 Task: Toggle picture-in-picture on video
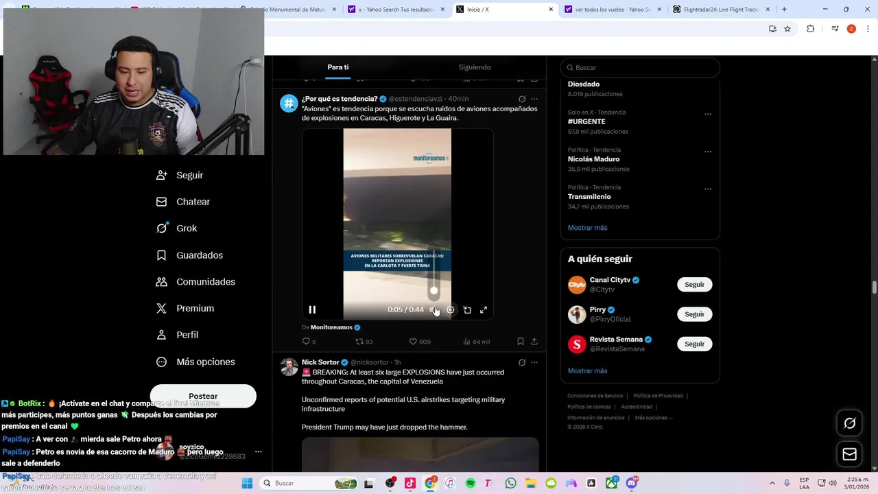(x=467, y=310)
